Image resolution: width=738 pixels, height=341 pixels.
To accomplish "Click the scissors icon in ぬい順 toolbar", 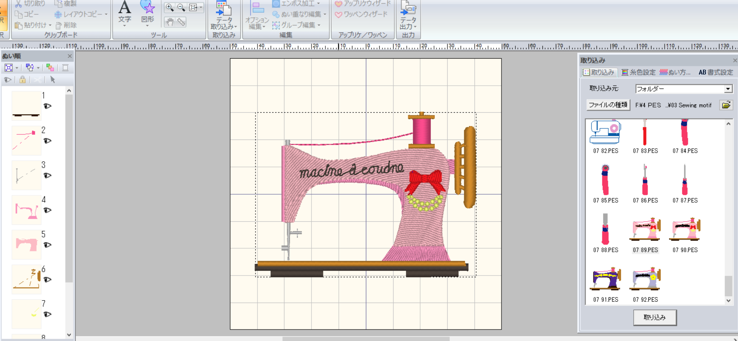I will click(x=37, y=80).
